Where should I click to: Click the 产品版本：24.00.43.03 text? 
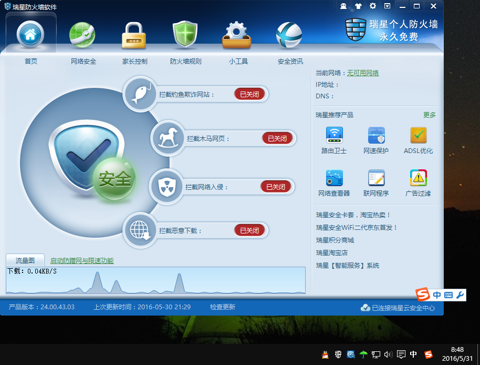click(41, 307)
